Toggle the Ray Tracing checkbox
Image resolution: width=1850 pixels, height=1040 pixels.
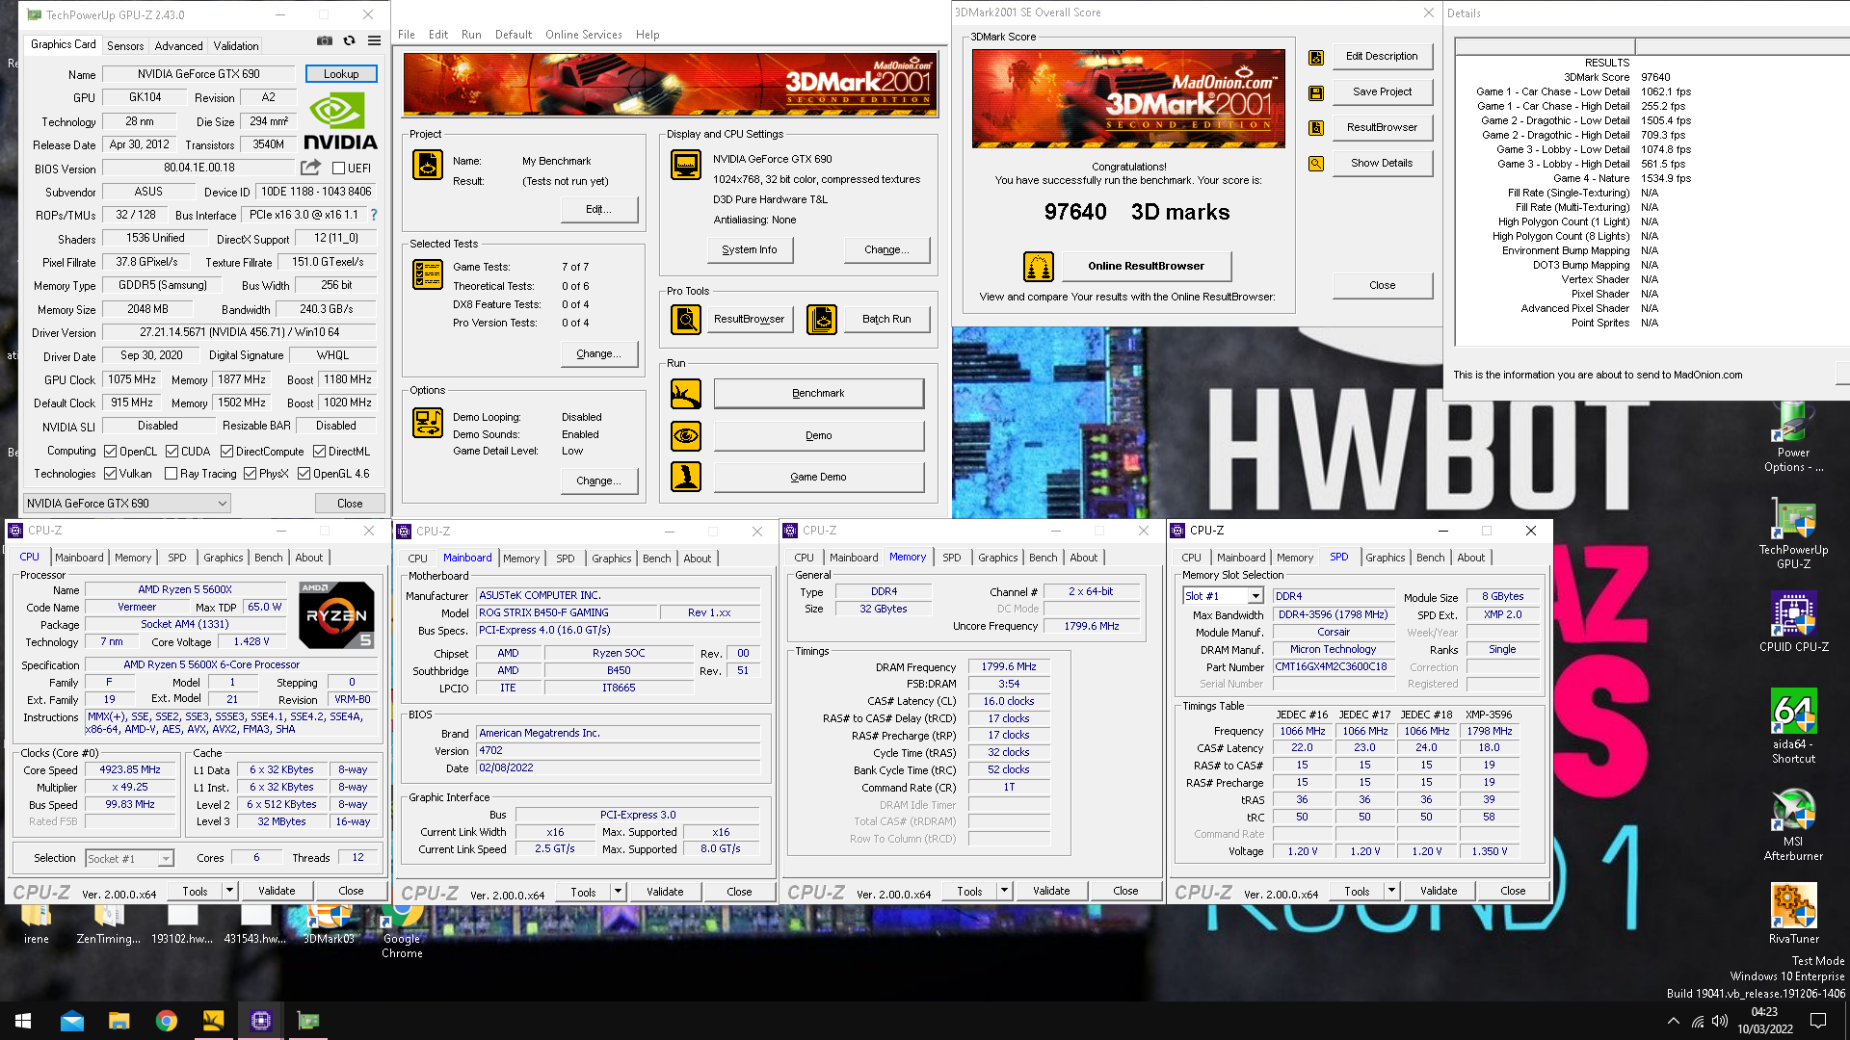click(x=171, y=474)
